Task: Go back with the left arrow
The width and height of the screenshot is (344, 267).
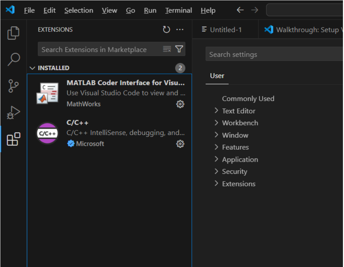Action: point(240,10)
